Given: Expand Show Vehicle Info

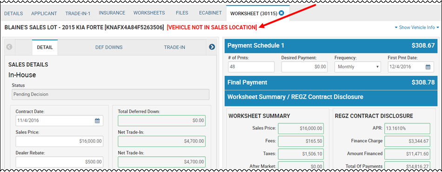Looking at the screenshot, I should point(417,27).
